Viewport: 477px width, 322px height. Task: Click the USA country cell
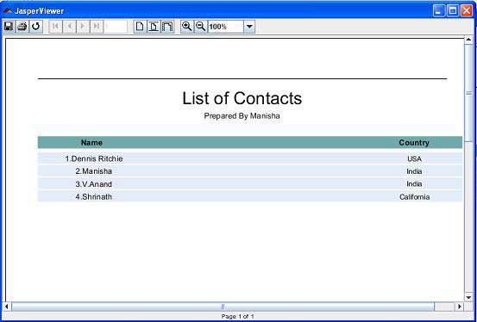(414, 158)
